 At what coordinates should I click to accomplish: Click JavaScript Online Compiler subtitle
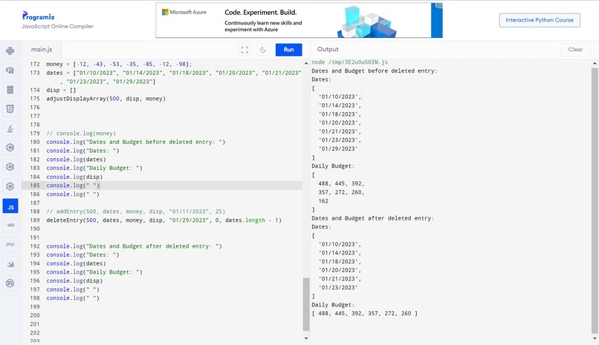coord(57,26)
